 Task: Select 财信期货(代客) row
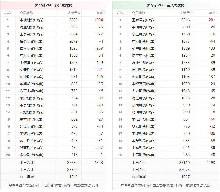[x=166, y=112]
